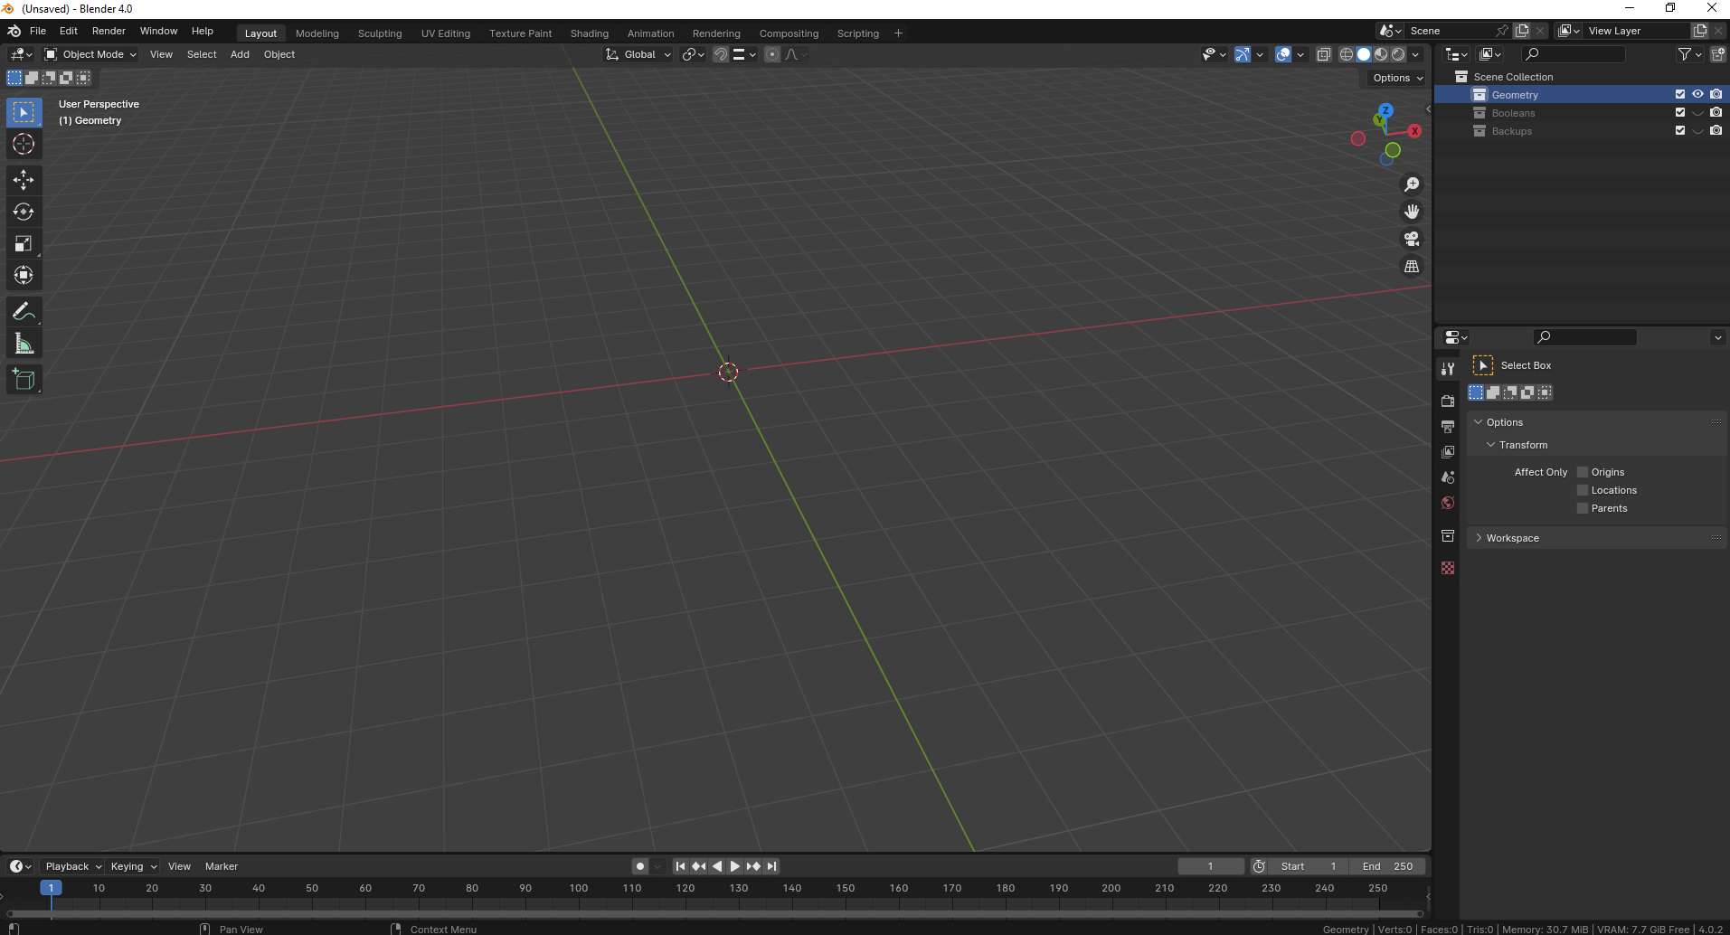Uncheck Booleans collection exclude checkbox
The width and height of the screenshot is (1730, 935).
(1680, 112)
